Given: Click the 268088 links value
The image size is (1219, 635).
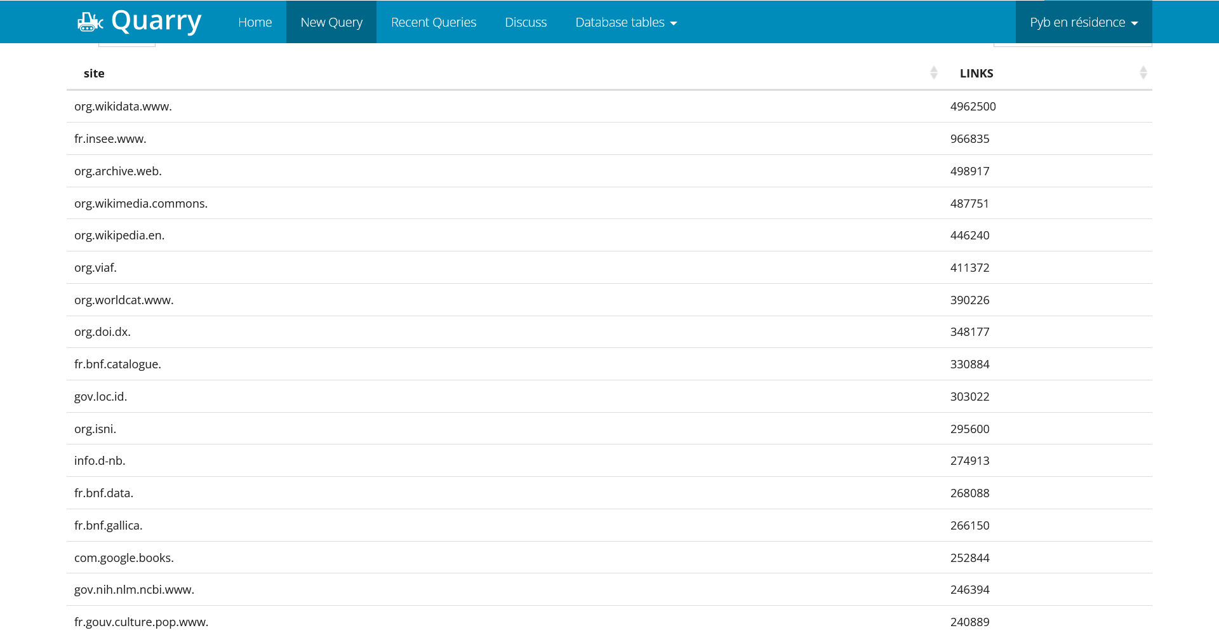Looking at the screenshot, I should click(x=969, y=493).
